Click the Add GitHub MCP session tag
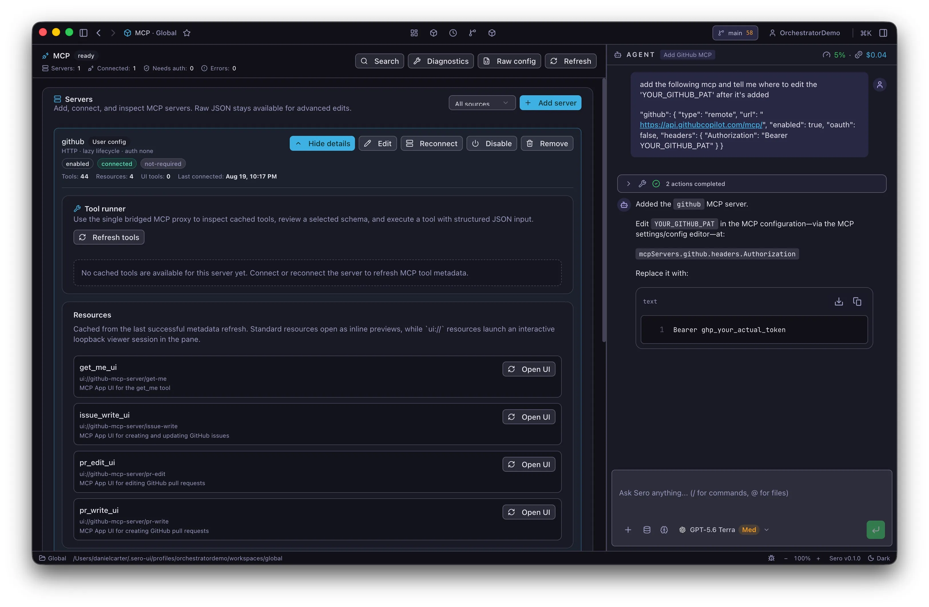Viewport: 929px width, 607px height. point(687,55)
